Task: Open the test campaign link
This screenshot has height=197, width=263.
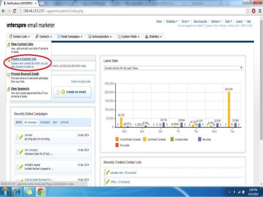Action: click(31, 150)
